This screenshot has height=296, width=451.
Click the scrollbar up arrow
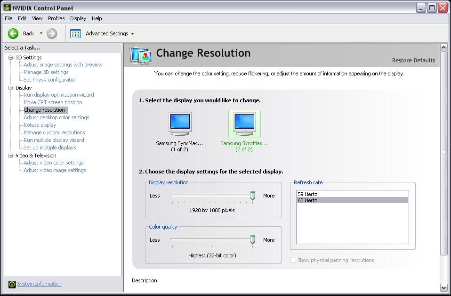click(444, 47)
